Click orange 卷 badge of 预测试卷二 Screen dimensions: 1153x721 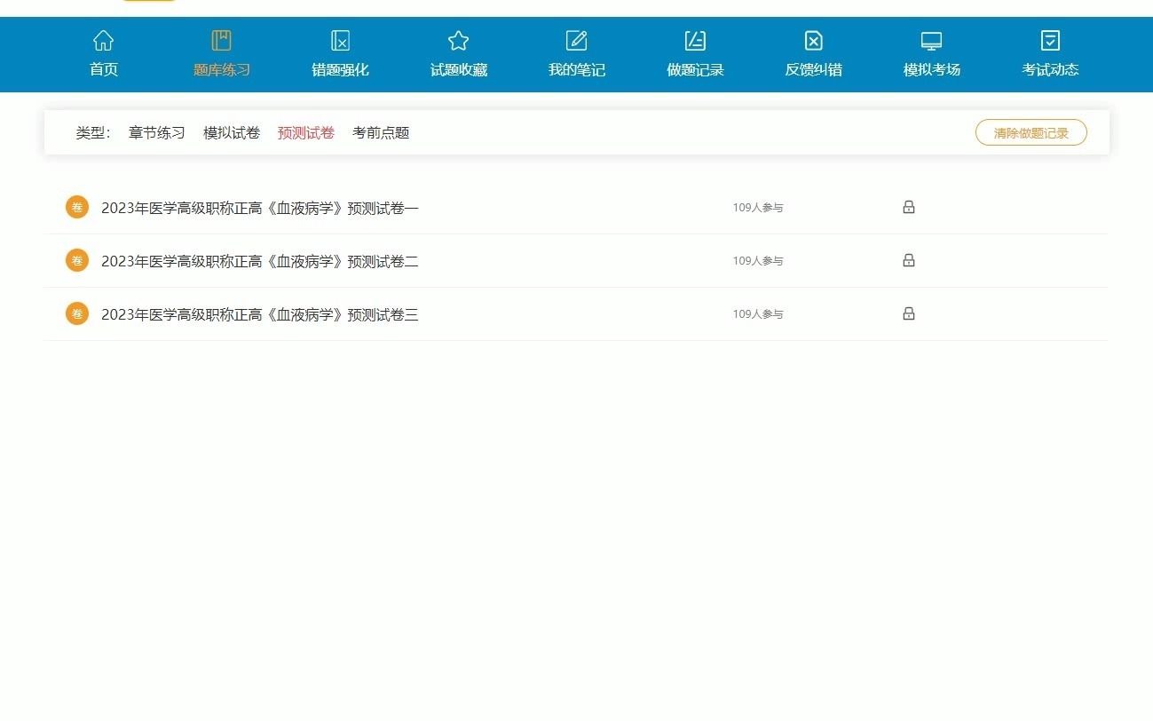77,260
